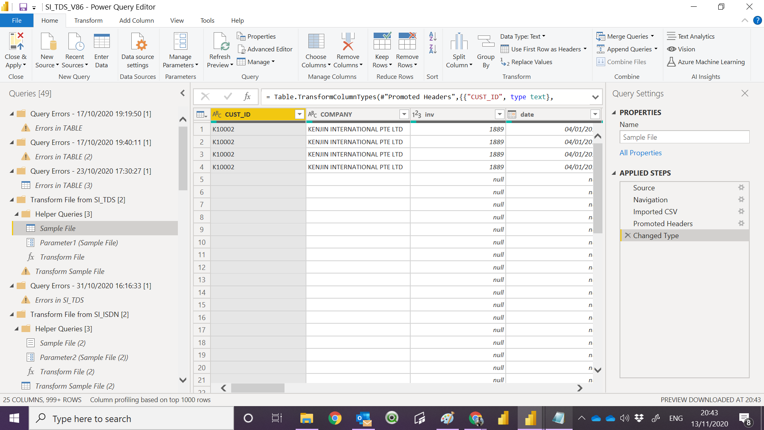The height and width of the screenshot is (430, 764).
Task: Click the Remove Rows icon
Action: coord(407,41)
